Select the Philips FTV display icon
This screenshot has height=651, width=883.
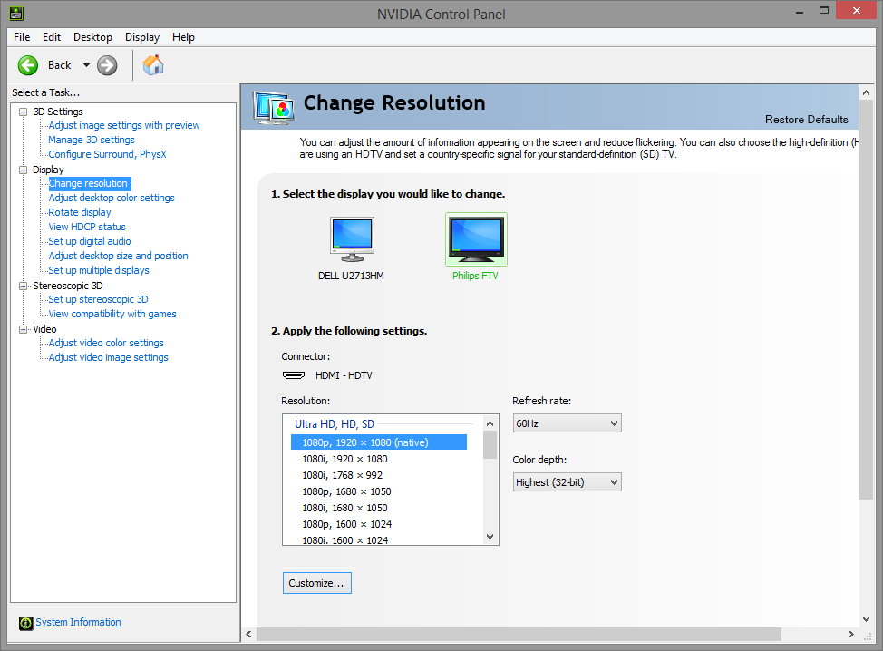point(476,239)
